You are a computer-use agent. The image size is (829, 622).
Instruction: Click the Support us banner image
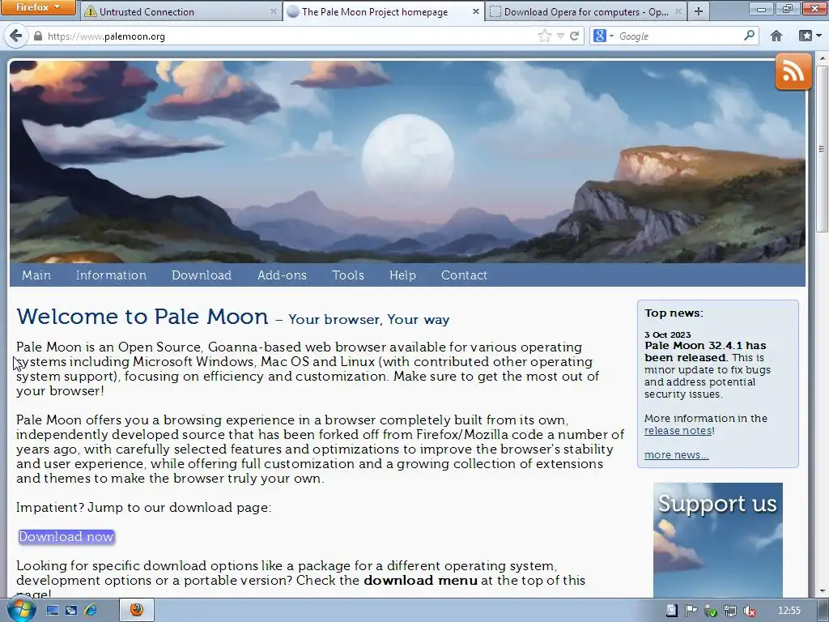pos(717,540)
